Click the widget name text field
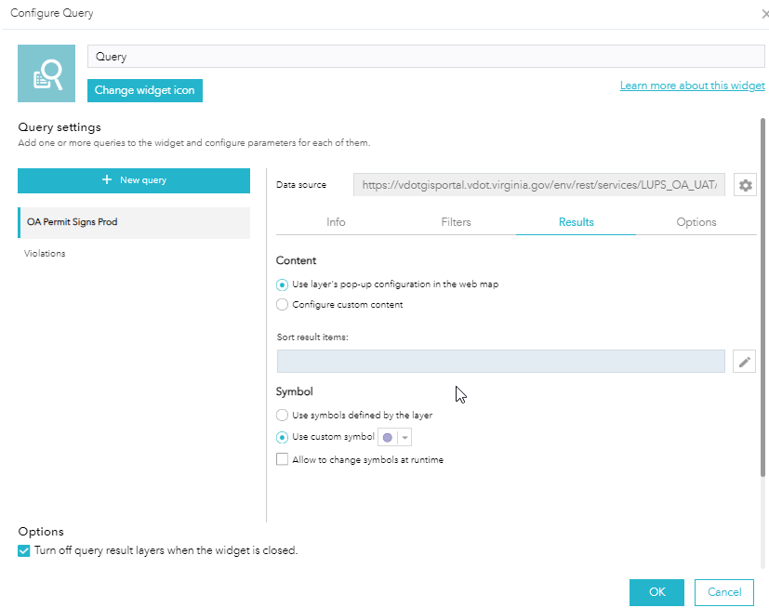769x608 pixels. coord(427,57)
